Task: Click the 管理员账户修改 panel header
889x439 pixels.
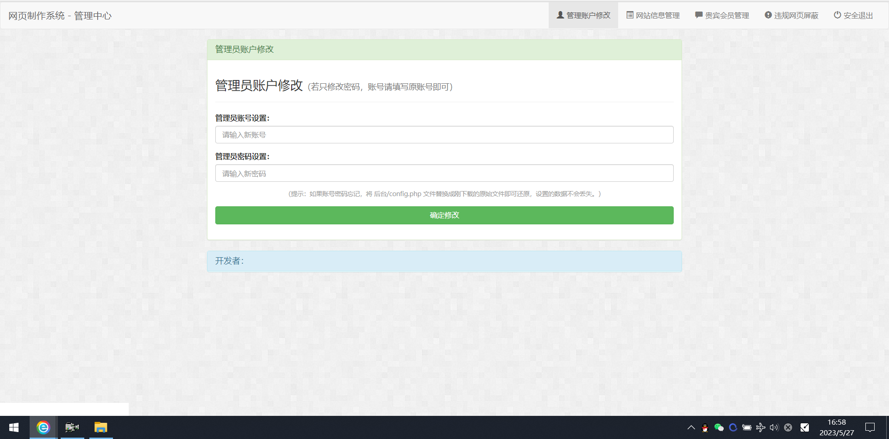Action: pyautogui.click(x=444, y=49)
